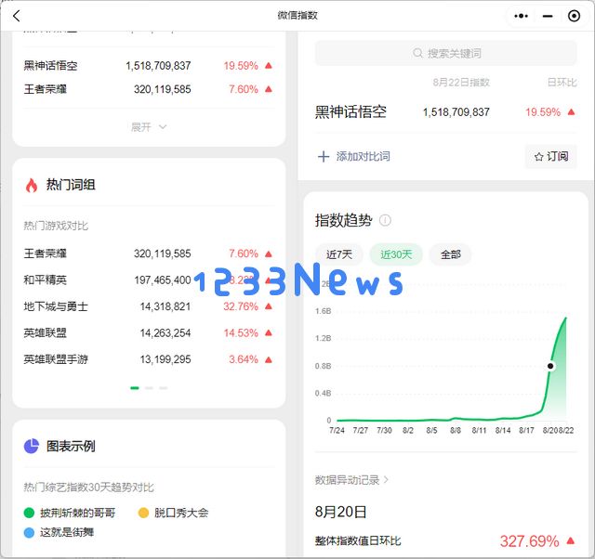Select the 近30天 tab
The image size is (595, 559).
pyautogui.click(x=396, y=254)
